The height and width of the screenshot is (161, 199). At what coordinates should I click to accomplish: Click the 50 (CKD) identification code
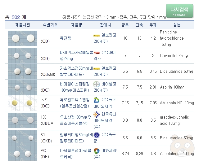(46, 138)
